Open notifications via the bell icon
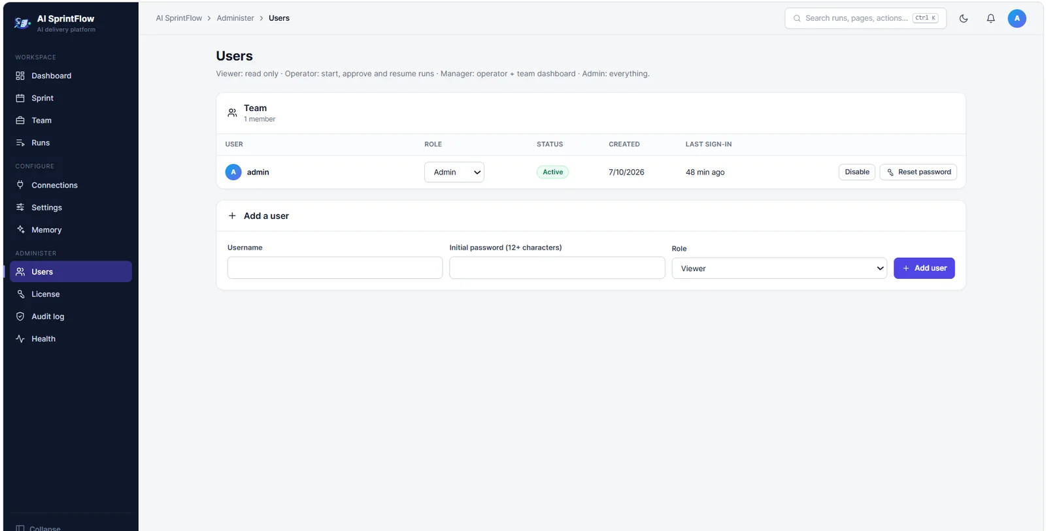This screenshot has width=1046, height=531. 990,18
